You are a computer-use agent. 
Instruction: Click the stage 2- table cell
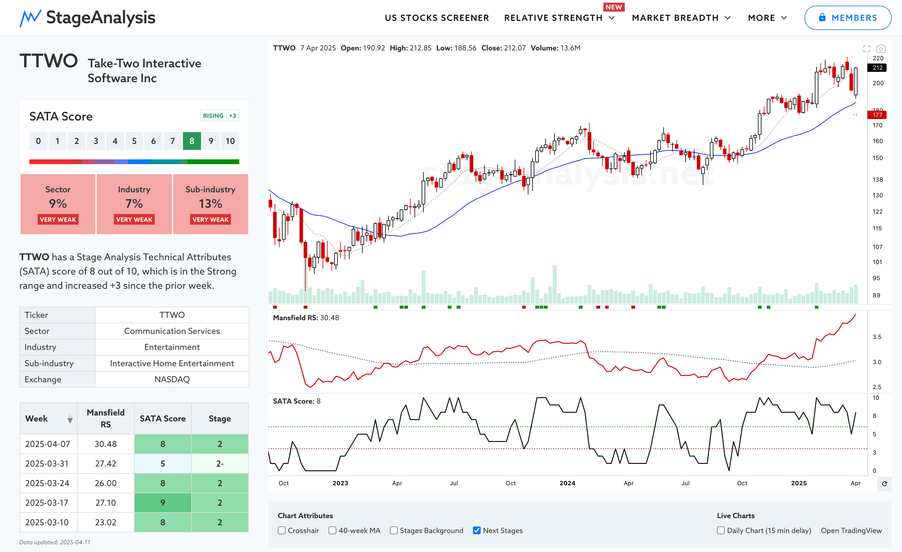(220, 464)
